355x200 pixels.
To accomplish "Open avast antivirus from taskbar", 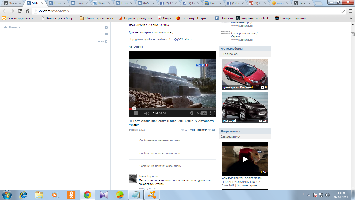I will [x=152, y=195].
